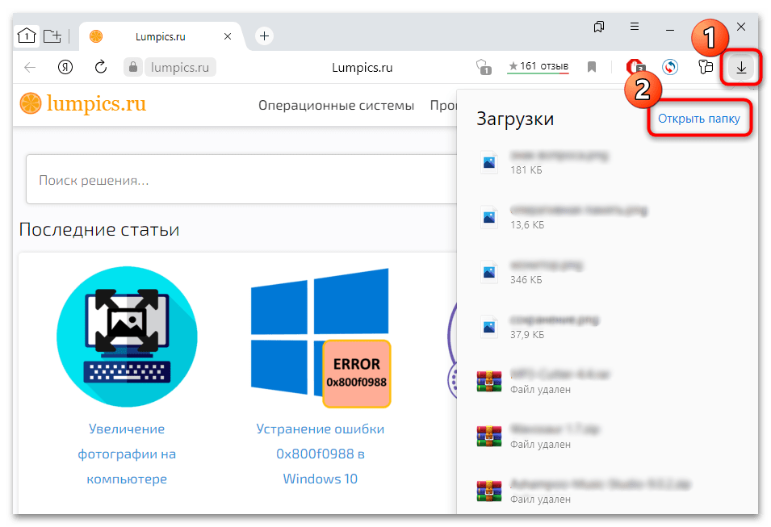Open the 'Операционные системы' menu item
The image size is (771, 527).
(336, 106)
